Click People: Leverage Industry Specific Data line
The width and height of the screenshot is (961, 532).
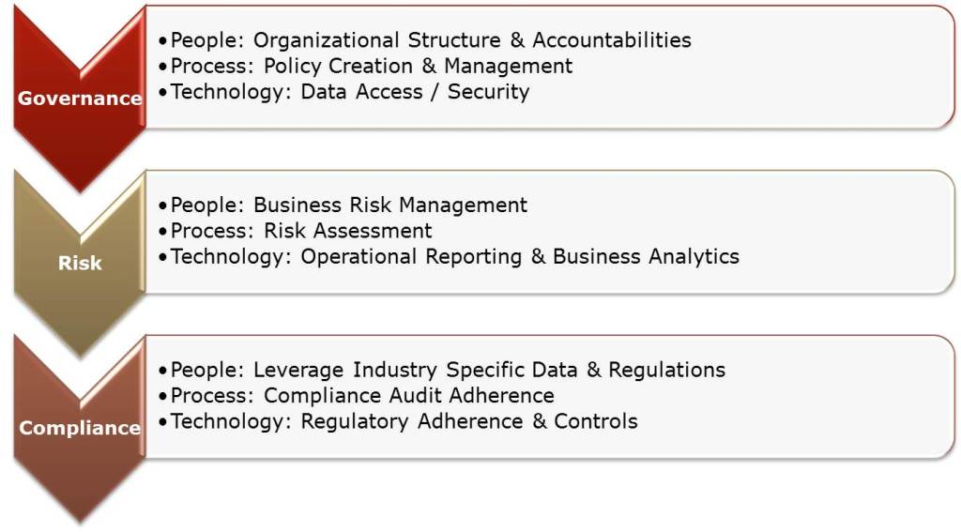click(441, 371)
